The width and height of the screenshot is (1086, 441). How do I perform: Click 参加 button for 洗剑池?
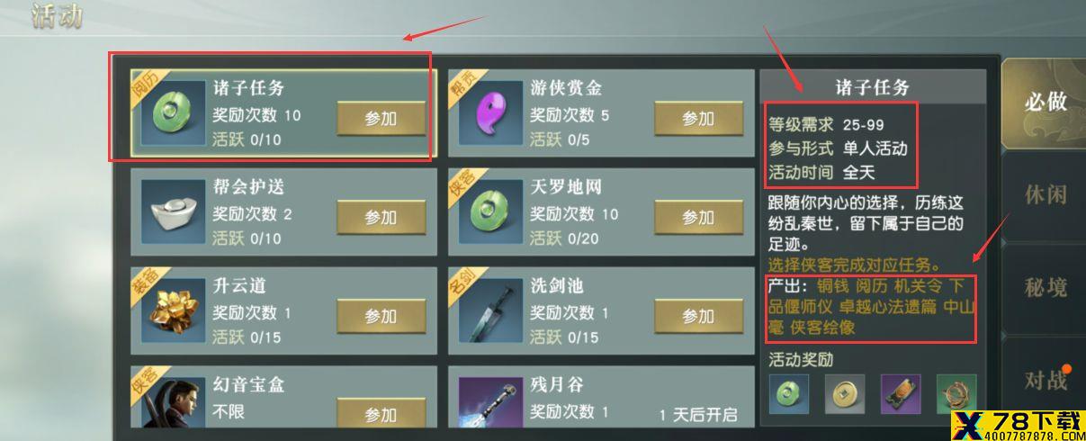click(698, 317)
